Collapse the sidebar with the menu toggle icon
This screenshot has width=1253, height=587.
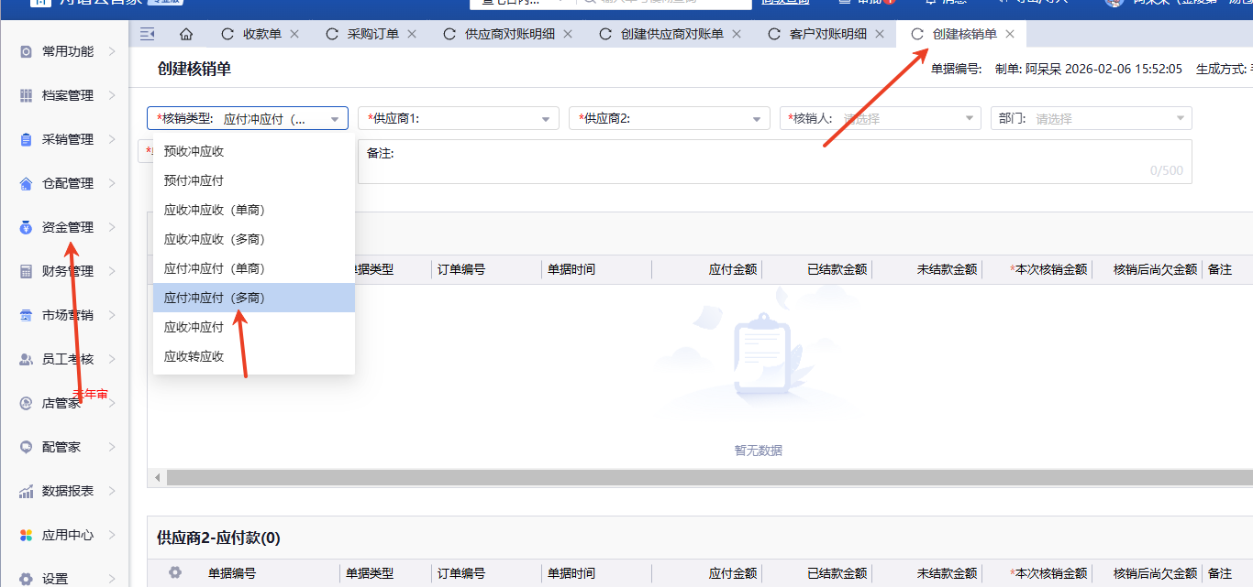[147, 34]
